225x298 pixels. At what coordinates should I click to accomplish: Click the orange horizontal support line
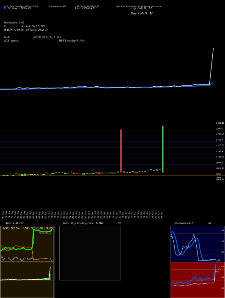(x=112, y=176)
